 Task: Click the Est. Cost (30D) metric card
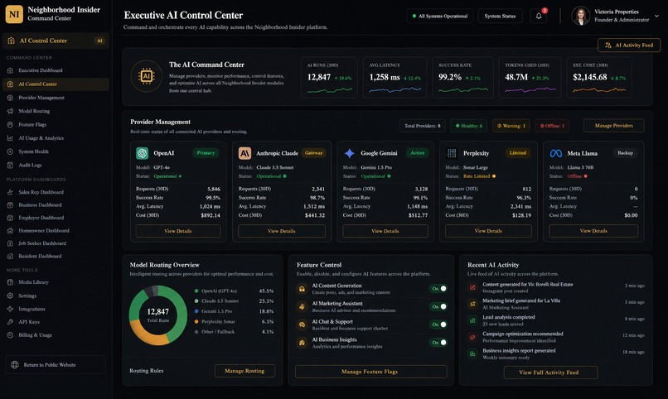tap(599, 78)
